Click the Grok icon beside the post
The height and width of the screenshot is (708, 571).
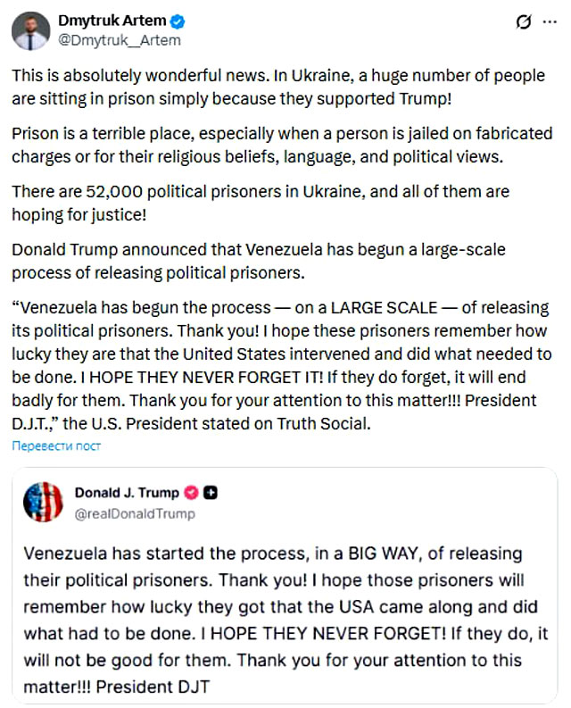(526, 21)
